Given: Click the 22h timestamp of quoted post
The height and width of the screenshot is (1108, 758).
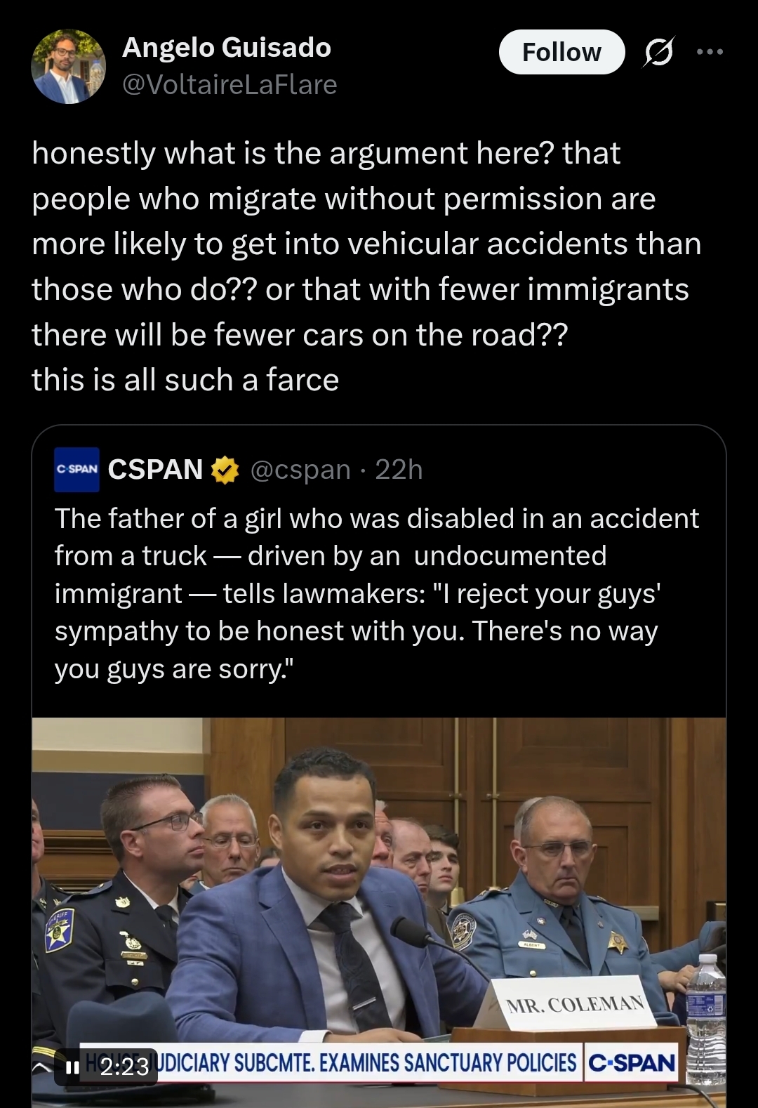Looking at the screenshot, I should pos(399,469).
